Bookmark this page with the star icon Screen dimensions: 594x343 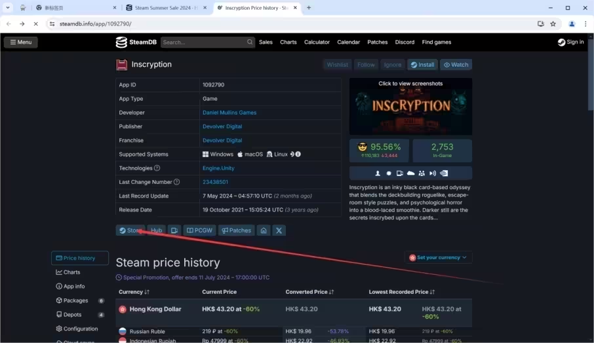[x=553, y=24]
